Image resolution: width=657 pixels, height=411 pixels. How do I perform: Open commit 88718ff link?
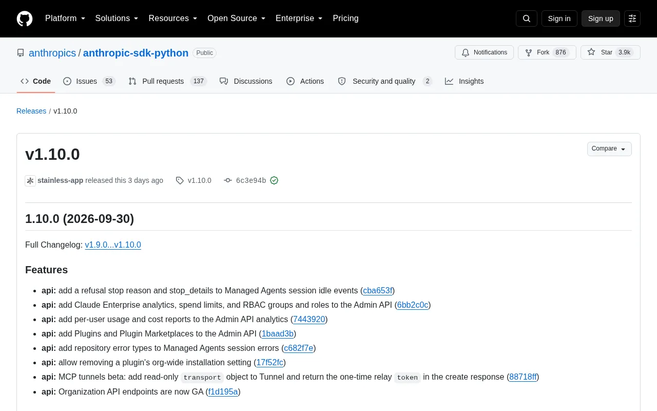(523, 377)
